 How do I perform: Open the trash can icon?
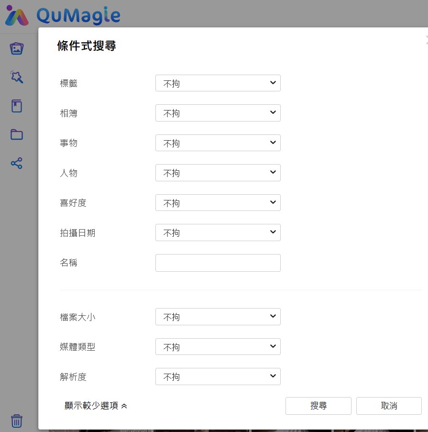pos(17,421)
